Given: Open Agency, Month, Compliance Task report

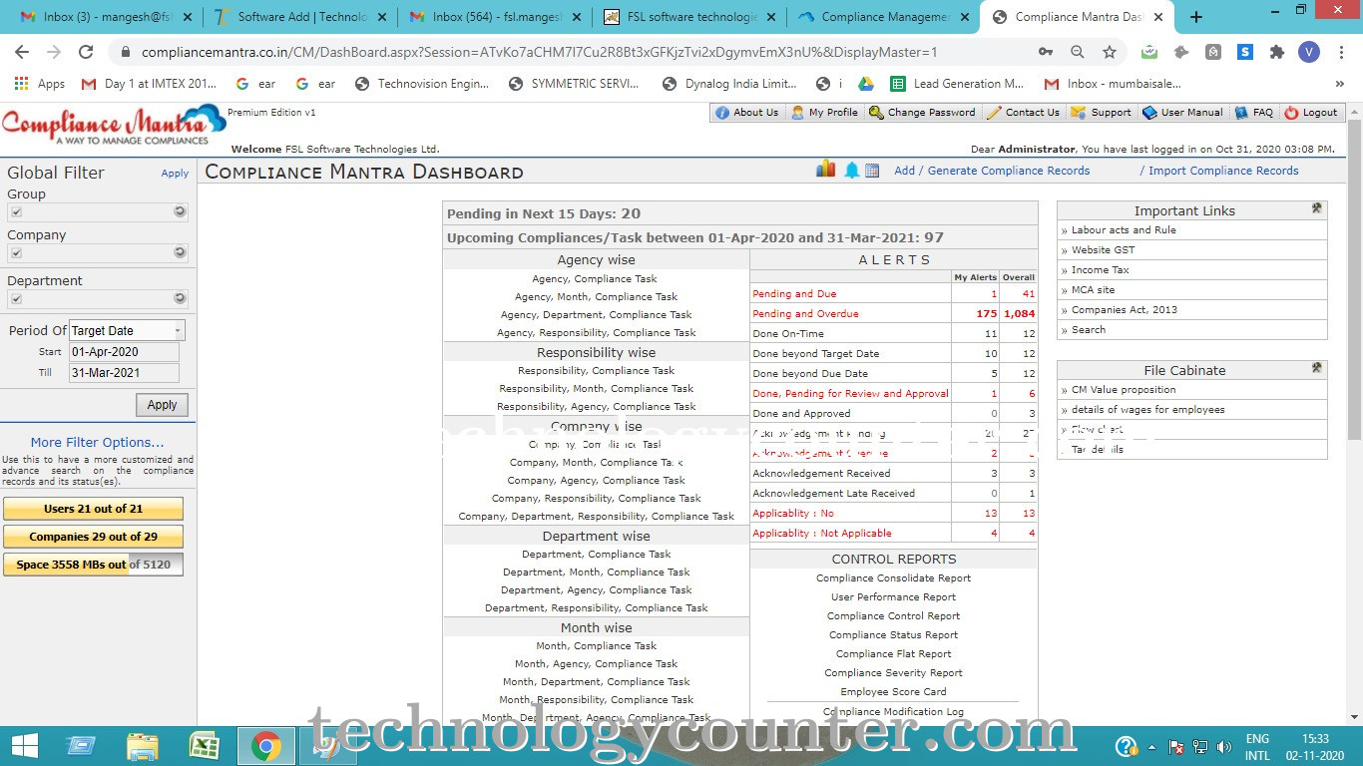Looking at the screenshot, I should coord(596,297).
